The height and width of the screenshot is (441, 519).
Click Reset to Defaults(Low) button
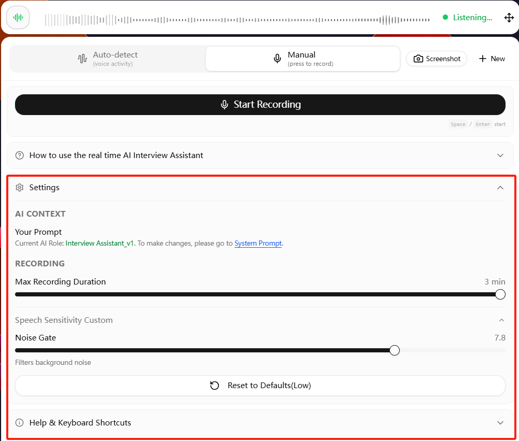click(260, 386)
